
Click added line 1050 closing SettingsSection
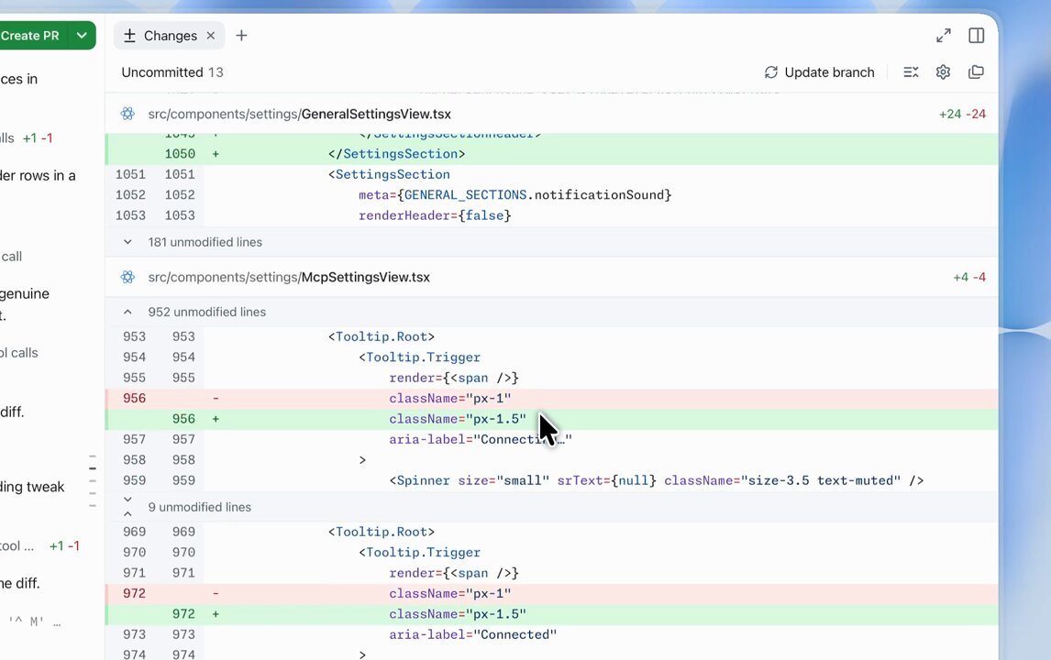(x=551, y=154)
